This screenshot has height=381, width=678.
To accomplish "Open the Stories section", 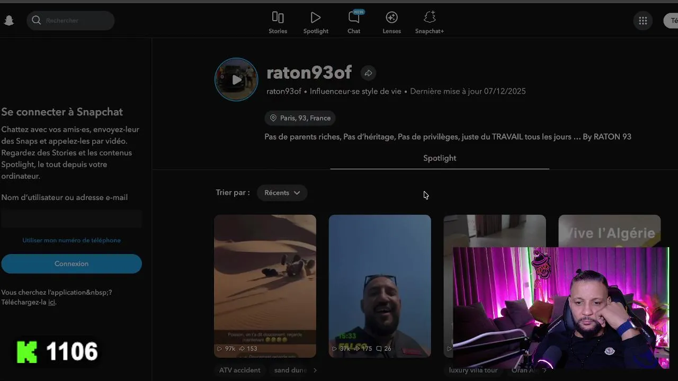I will coord(278,23).
